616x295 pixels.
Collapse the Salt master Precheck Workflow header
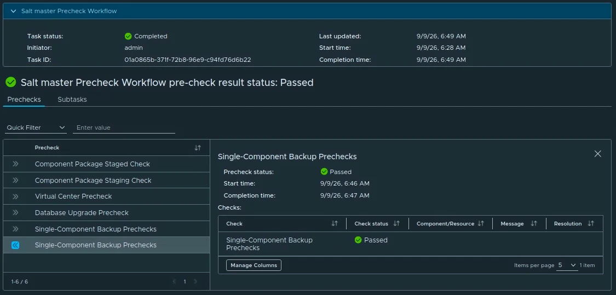pyautogui.click(x=13, y=11)
